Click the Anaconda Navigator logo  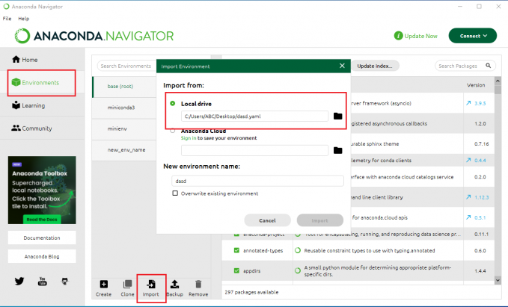pos(94,36)
